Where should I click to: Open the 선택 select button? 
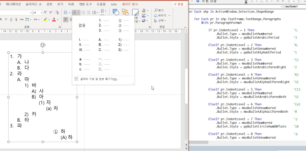(160, 20)
